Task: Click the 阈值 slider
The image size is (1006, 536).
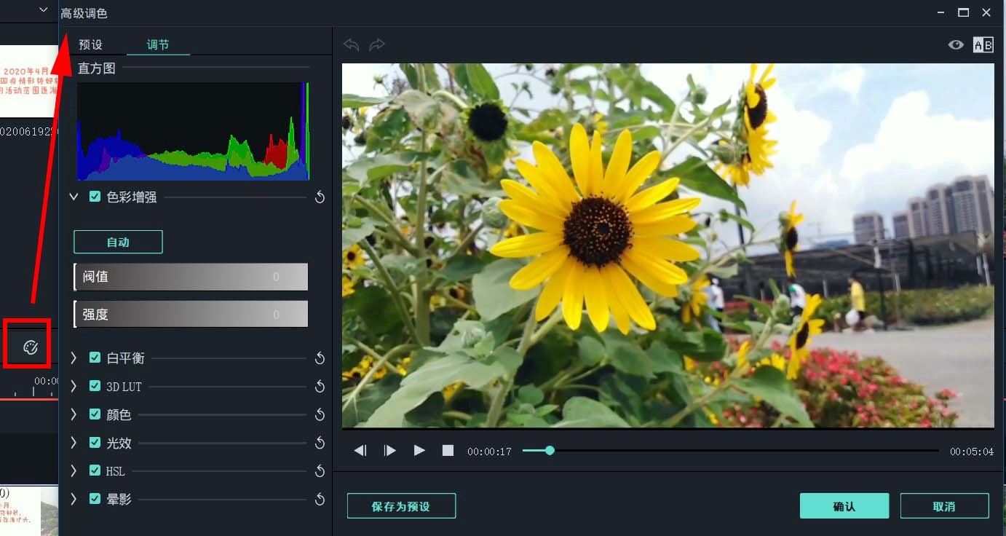Action: pos(191,277)
